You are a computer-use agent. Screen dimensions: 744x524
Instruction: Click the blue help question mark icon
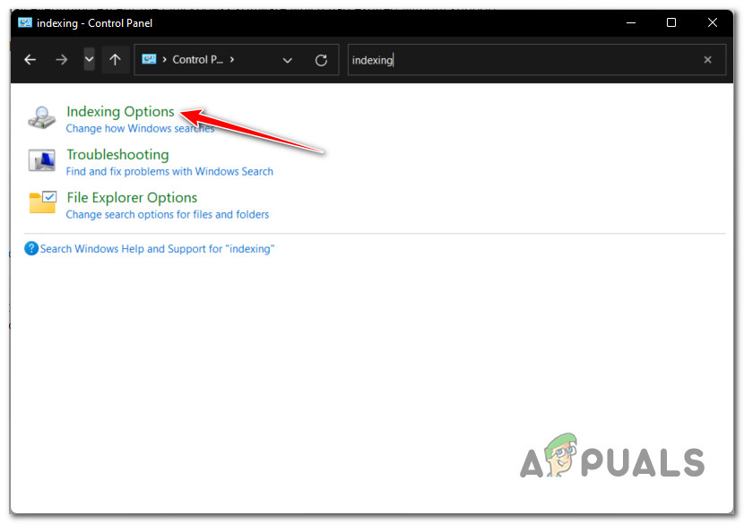[x=31, y=248]
